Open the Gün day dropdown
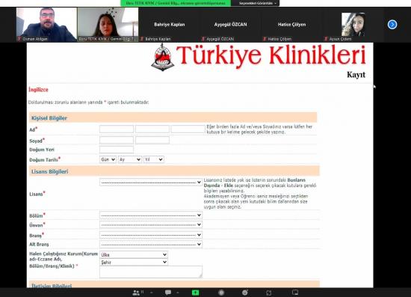Image resolution: width=411 pixels, height=297 pixels. [x=108, y=159]
